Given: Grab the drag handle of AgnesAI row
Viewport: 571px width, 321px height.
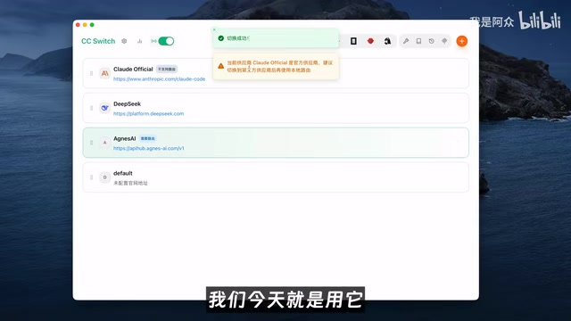Looking at the screenshot, I should coord(91,143).
